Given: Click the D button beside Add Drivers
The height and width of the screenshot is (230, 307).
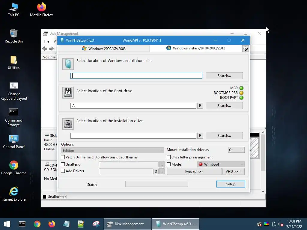Looking at the screenshot, I should (156, 172).
